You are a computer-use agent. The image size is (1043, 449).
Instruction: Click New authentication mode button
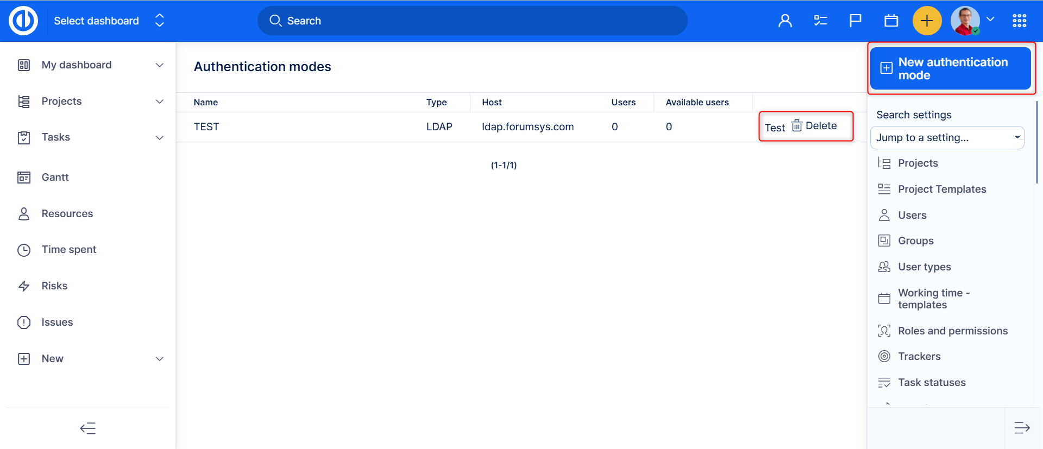pyautogui.click(x=950, y=68)
